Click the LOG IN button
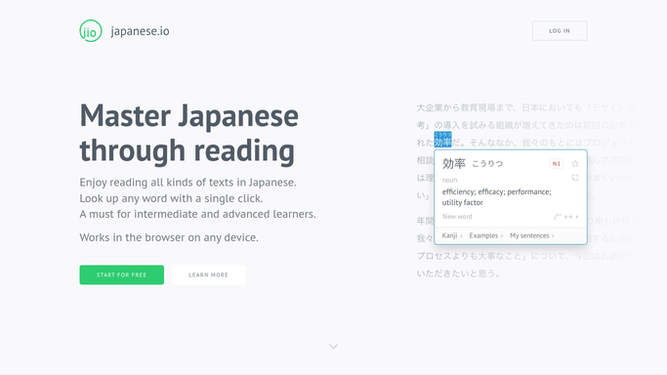 pos(560,30)
